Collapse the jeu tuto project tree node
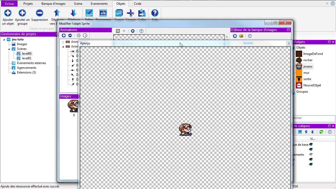This screenshot has width=336, height=189. pyautogui.click(x=4, y=40)
